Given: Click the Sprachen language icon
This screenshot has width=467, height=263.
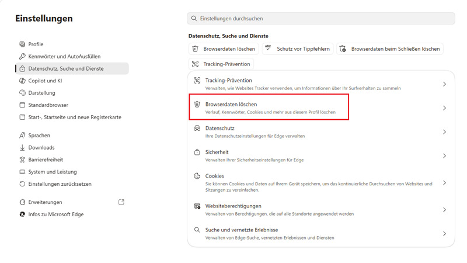Looking at the screenshot, I should (22, 136).
